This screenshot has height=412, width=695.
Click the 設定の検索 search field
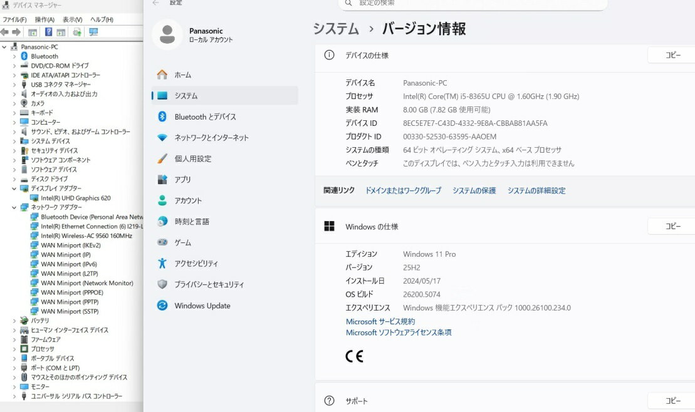pyautogui.click(x=476, y=3)
